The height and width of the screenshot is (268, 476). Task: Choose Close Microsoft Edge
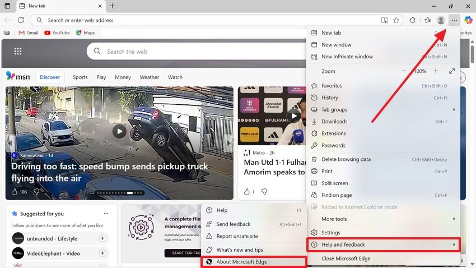[x=383, y=258]
